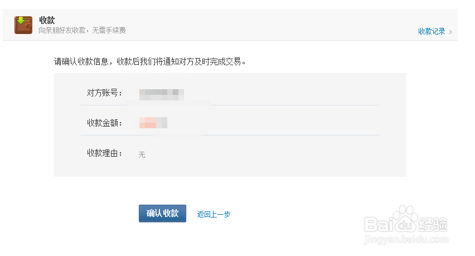Click the 无 reason value
The width and height of the screenshot is (475, 256).
coord(142,155)
